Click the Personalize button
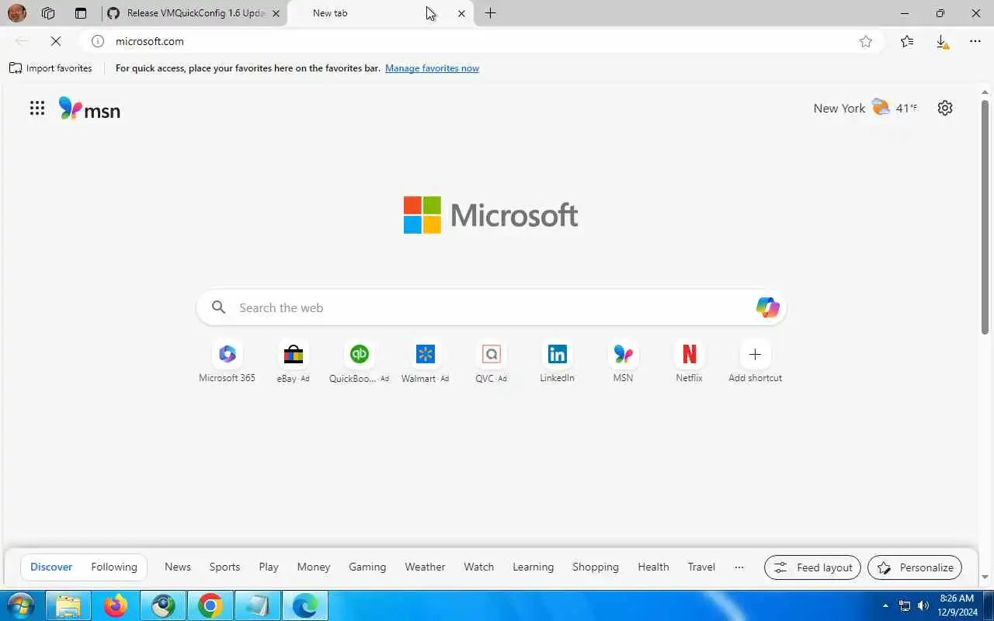This screenshot has height=621, width=994. (915, 567)
